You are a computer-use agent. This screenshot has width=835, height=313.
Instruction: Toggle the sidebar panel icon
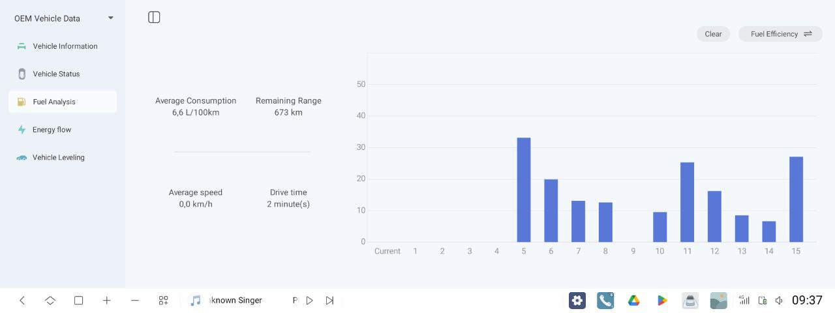coord(154,18)
